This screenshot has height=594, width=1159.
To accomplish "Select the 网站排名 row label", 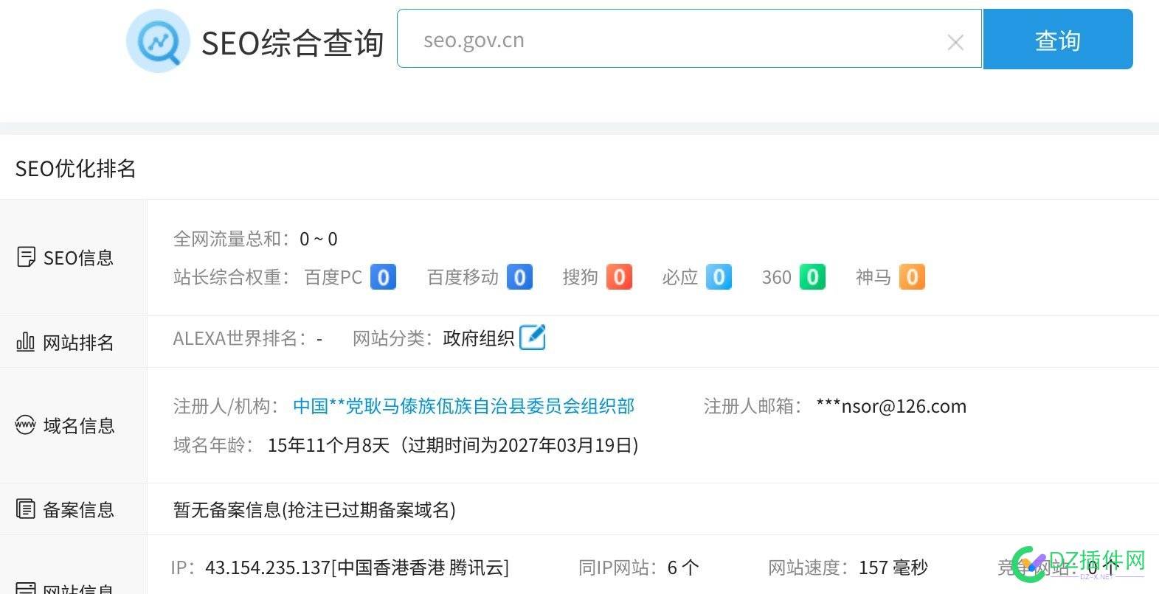I will (x=78, y=342).
